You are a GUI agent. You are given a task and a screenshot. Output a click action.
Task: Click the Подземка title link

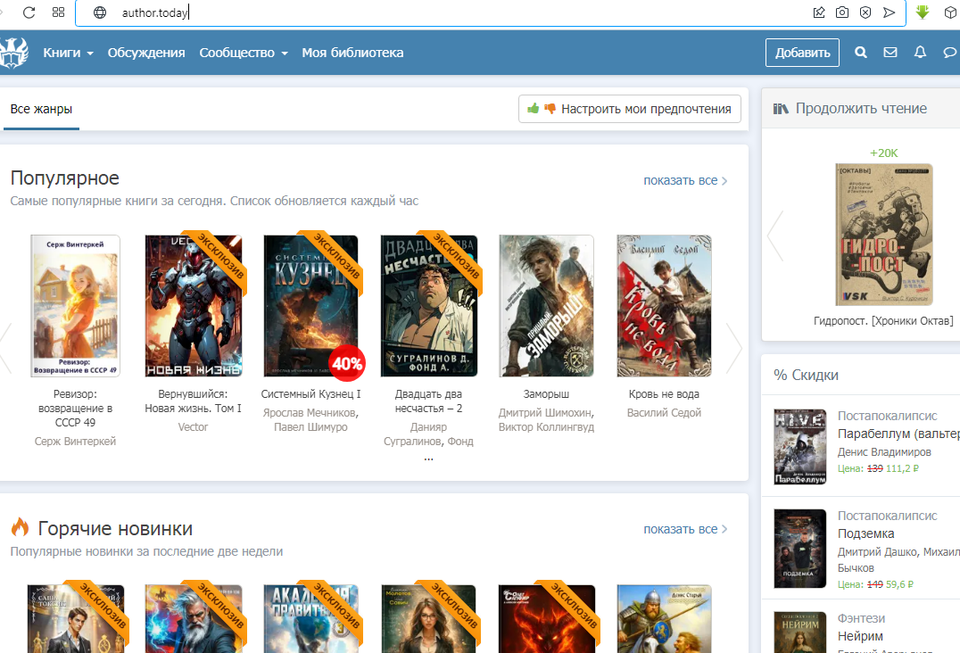coord(865,533)
